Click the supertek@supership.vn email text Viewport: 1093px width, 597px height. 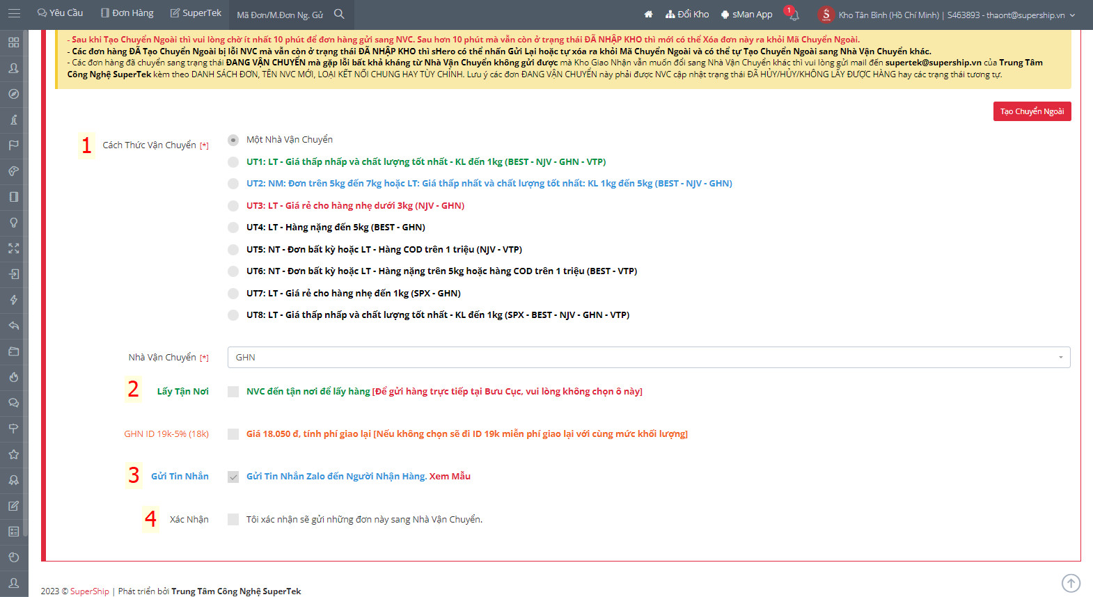933,63
